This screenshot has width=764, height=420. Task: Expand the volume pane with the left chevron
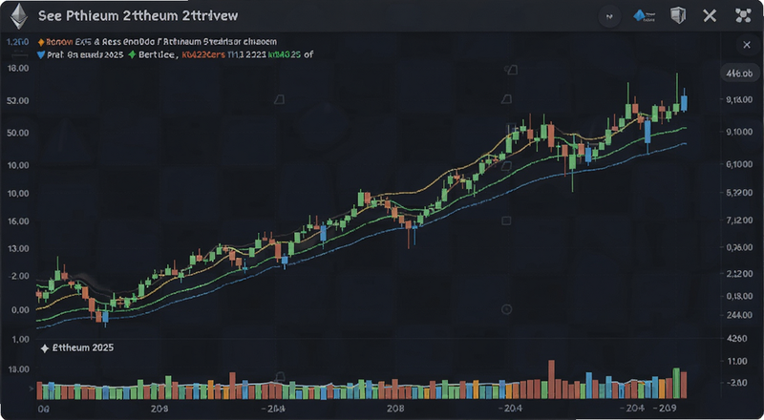pyautogui.click(x=32, y=388)
